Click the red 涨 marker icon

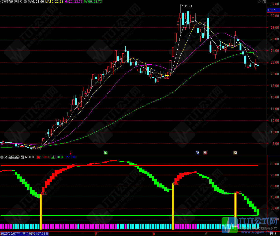[205, 153]
